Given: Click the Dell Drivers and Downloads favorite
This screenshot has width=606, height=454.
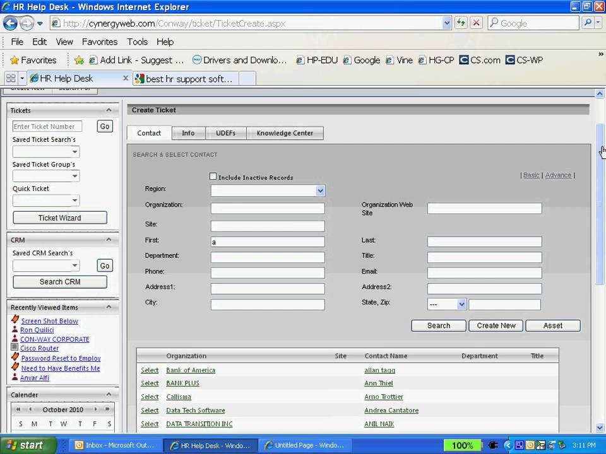Looking at the screenshot, I should click(x=240, y=61).
